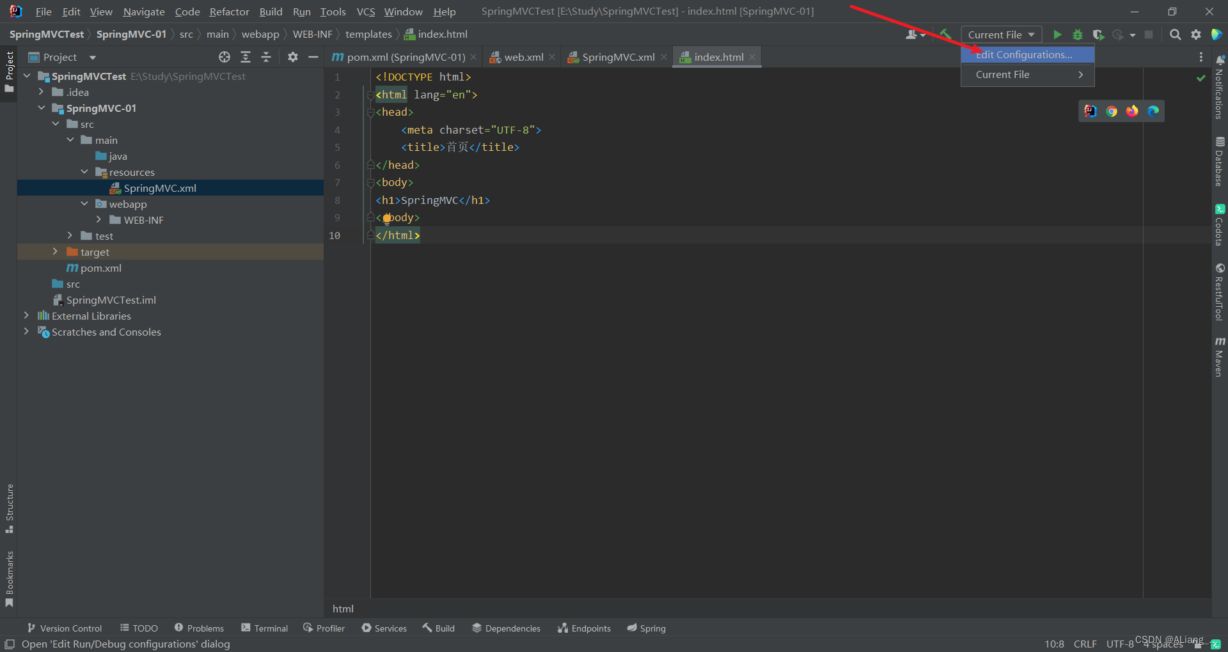Select SpringMVC.xml file in project tree
Viewport: 1228px width, 652px height.
tap(160, 188)
